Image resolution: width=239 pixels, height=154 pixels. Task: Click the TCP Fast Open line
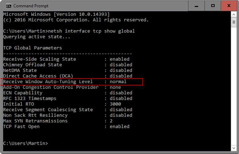click(66, 126)
